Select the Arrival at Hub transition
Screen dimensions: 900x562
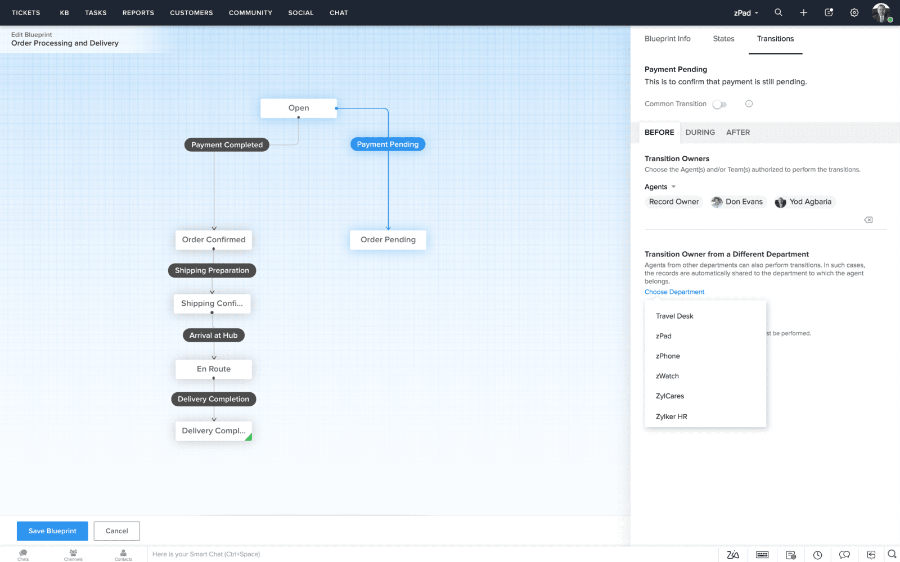214,336
